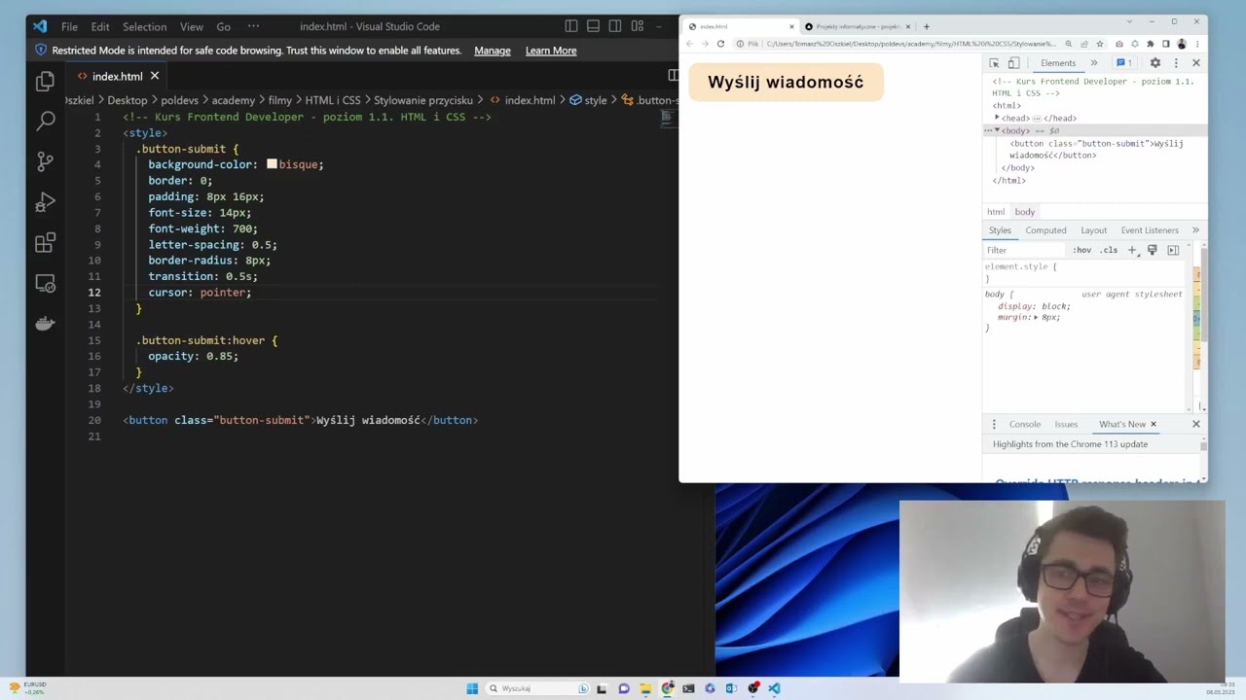Screen dimensions: 1246x700
Task: Click the shield icon in Restricted Mode banner
Action: 40,51
